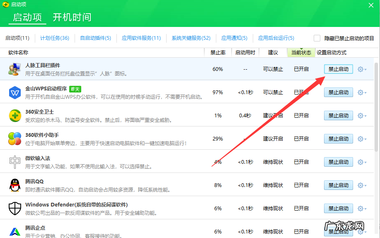Disable startup for 人脉工具栏插件

pos(338,69)
